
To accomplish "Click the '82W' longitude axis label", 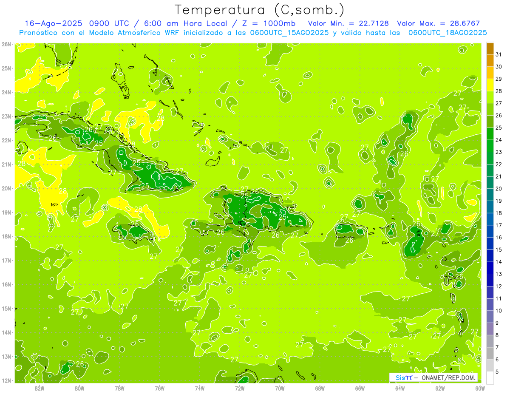I will pyautogui.click(x=40, y=388).
